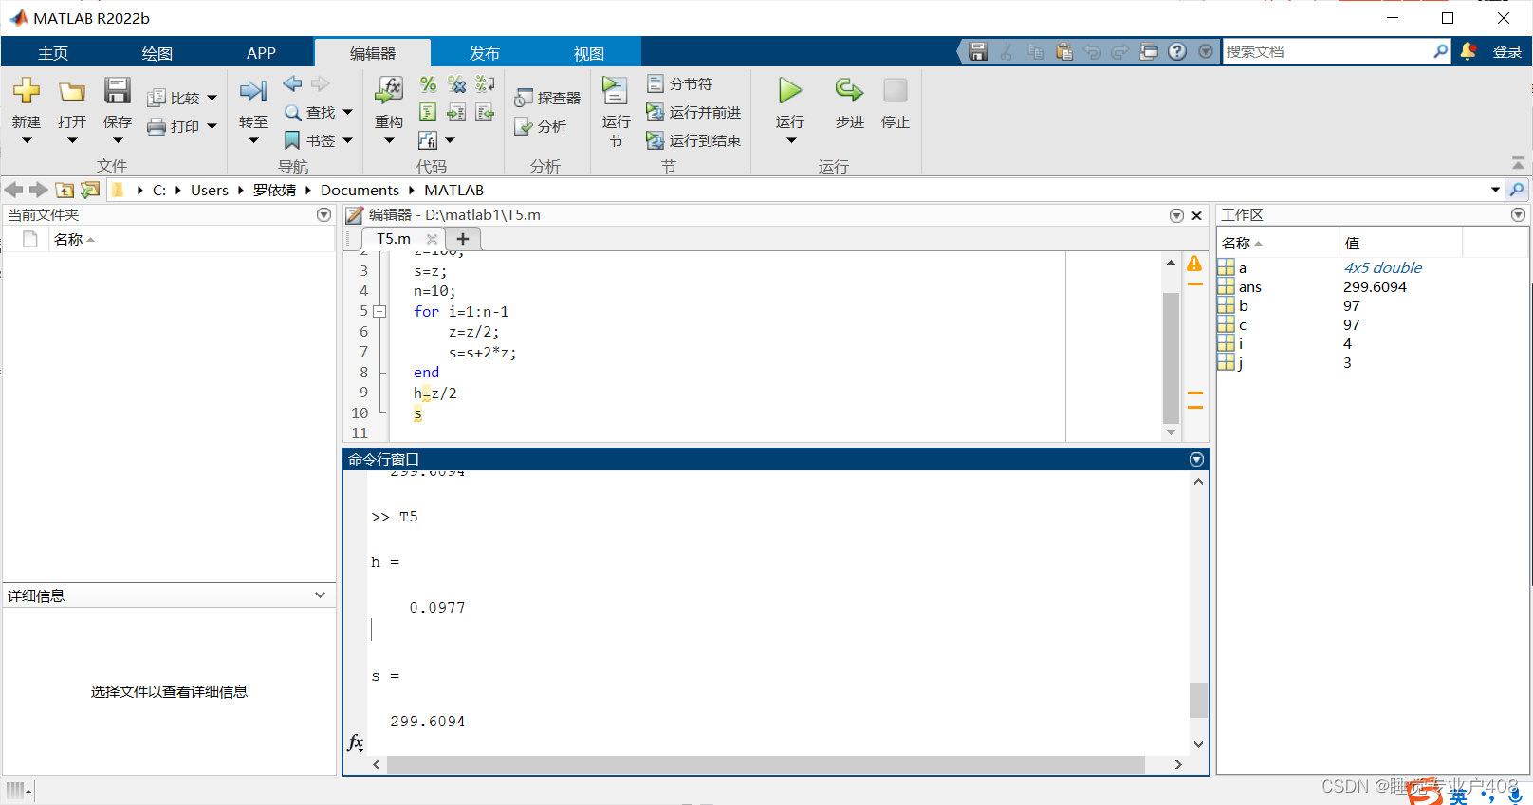Image resolution: width=1533 pixels, height=805 pixels.
Task: Open the Workspace panel actions menu
Action: pos(1518,215)
